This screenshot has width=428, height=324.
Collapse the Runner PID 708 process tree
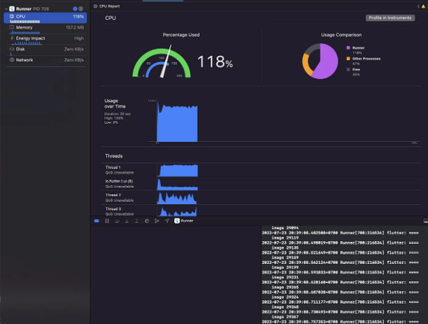click(x=6, y=9)
